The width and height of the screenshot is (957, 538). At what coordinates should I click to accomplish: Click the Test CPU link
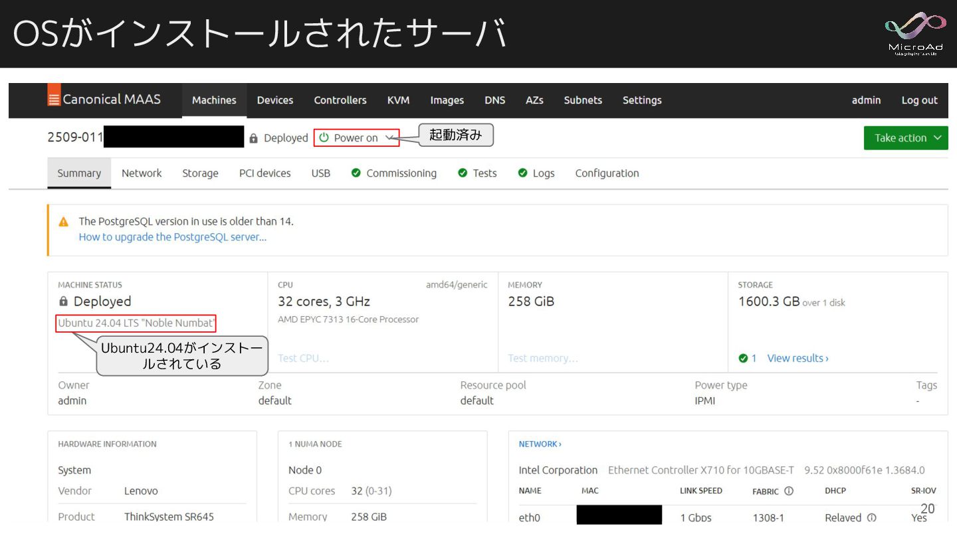click(303, 358)
